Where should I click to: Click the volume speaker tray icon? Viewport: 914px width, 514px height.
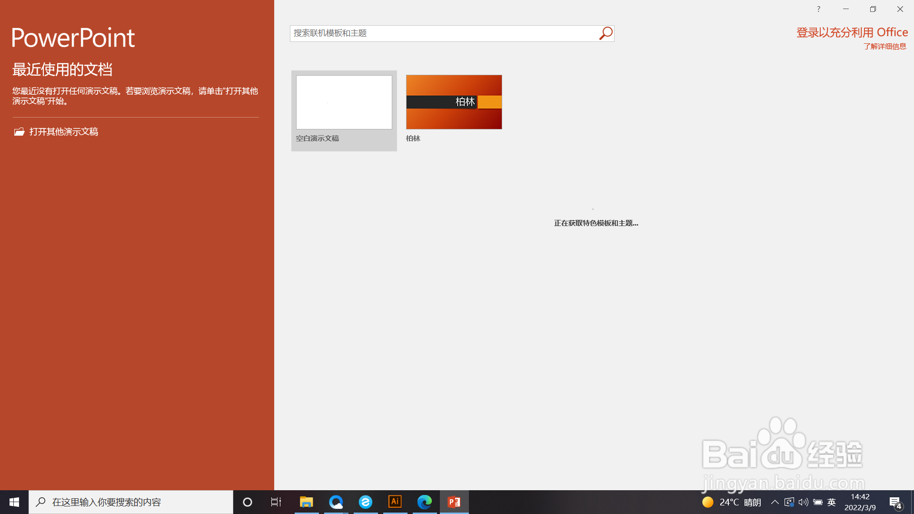click(804, 502)
